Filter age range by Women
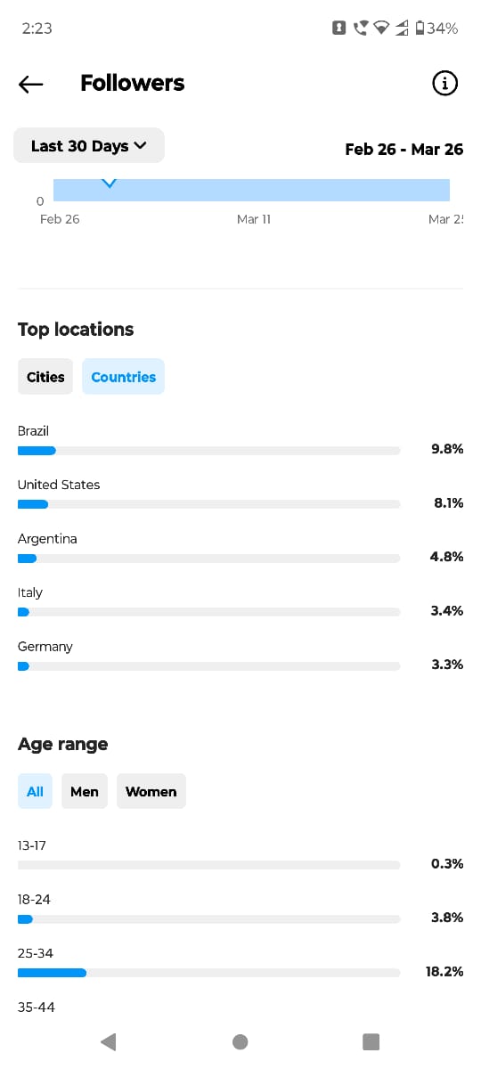The image size is (481, 1069). coord(151,791)
